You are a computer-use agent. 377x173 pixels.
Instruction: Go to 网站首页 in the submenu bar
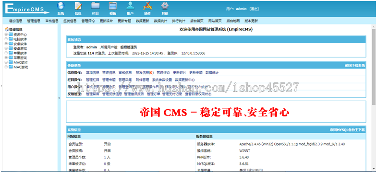tap(215, 21)
